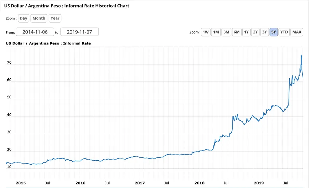Screen dimensions: 309x188
Task: Set zoom range to 2Y
Action: (255, 32)
